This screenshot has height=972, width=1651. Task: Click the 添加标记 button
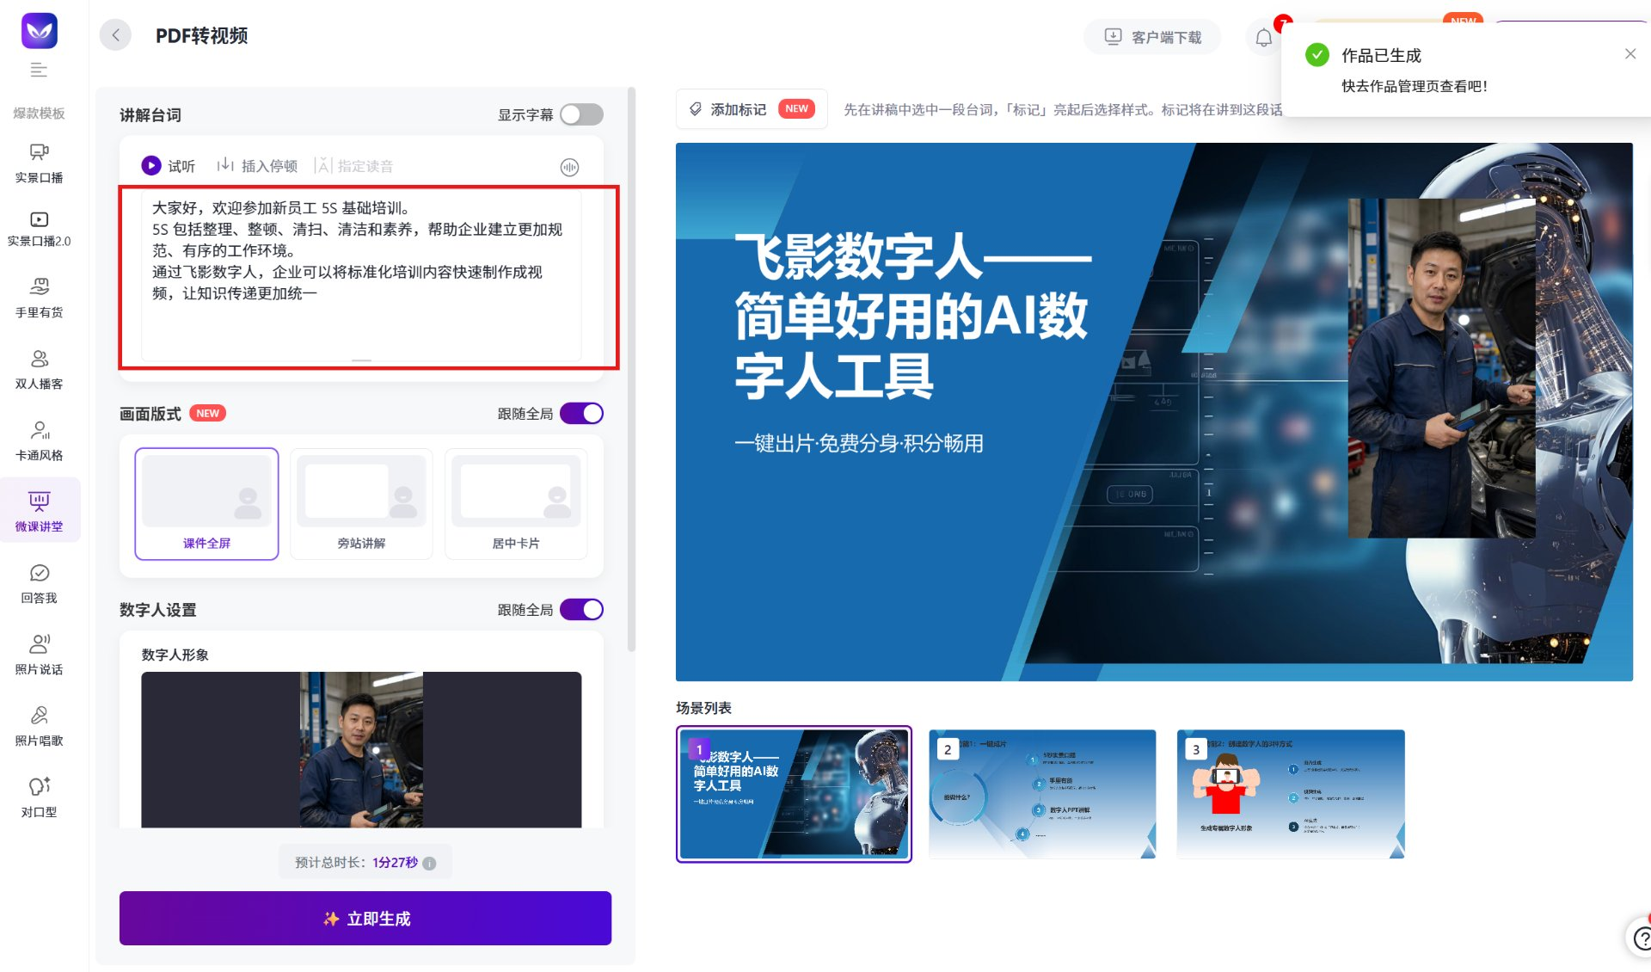click(752, 109)
